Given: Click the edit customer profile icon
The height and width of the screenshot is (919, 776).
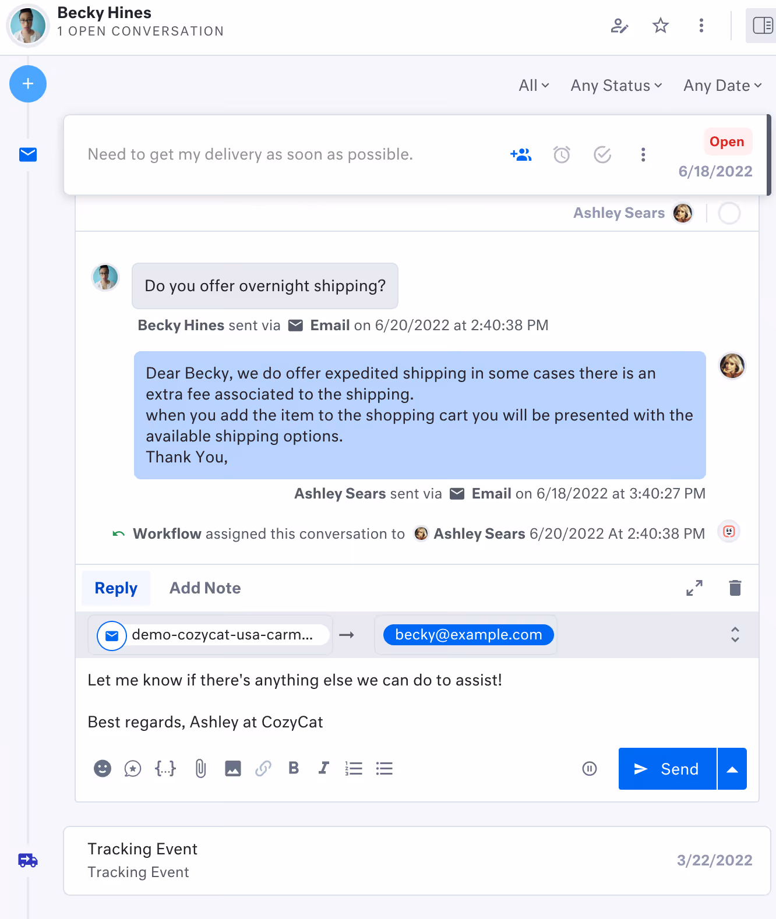Looking at the screenshot, I should pyautogui.click(x=619, y=26).
